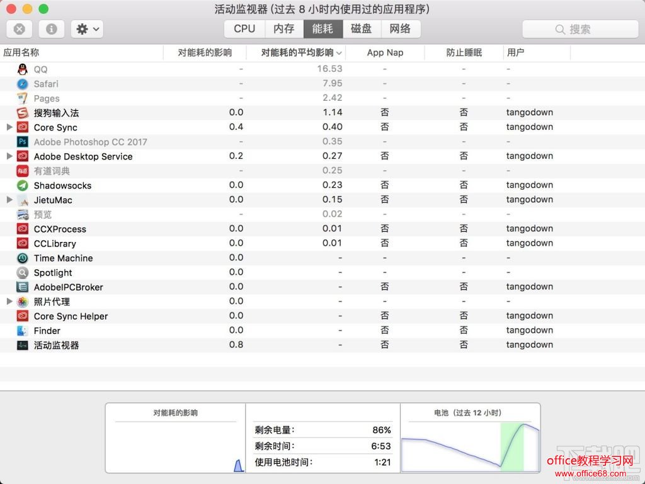Expand the Adobe Desktop Service row
Screen dimensions: 645x484
pyautogui.click(x=9, y=156)
